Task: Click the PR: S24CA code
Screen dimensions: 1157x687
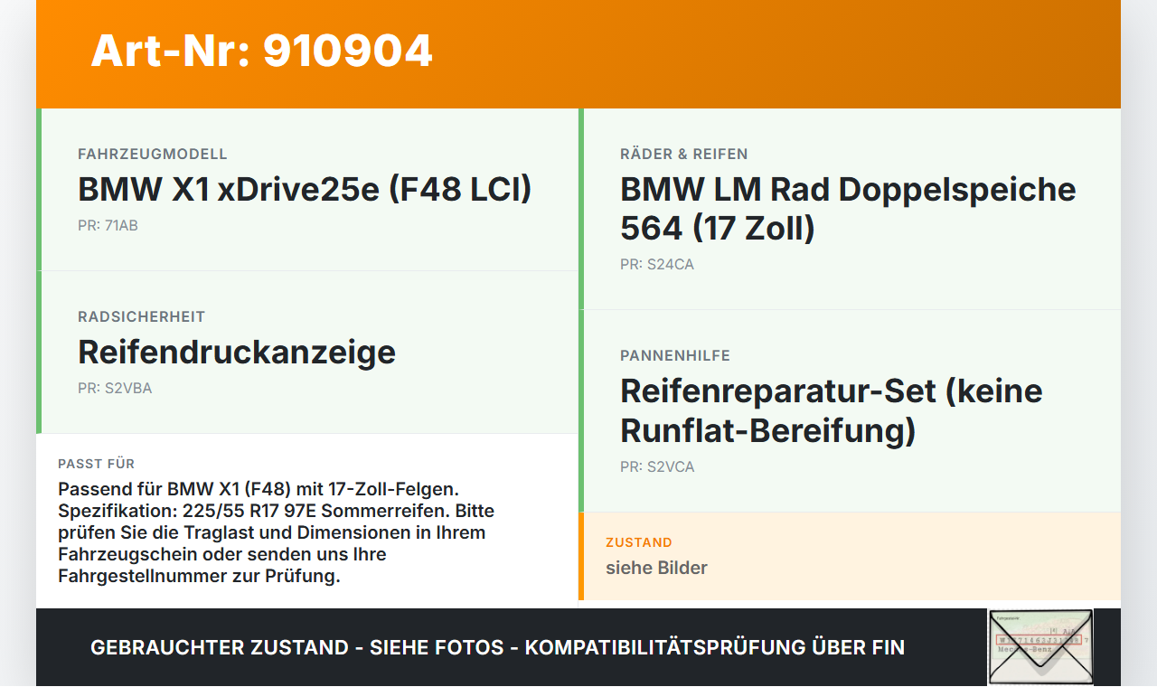Action: point(657,264)
